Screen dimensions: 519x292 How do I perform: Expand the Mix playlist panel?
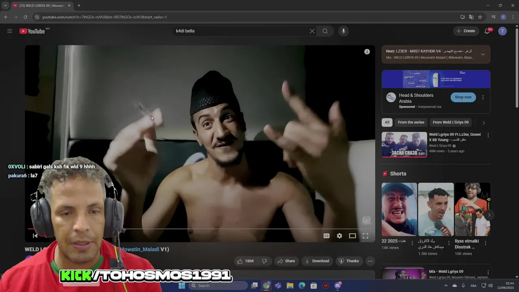pos(483,54)
